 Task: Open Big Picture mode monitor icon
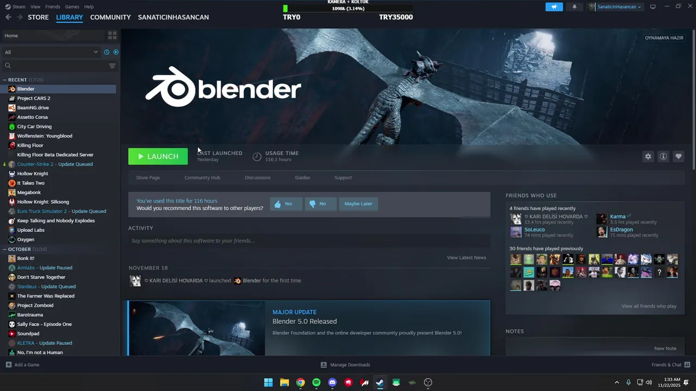pos(652,7)
